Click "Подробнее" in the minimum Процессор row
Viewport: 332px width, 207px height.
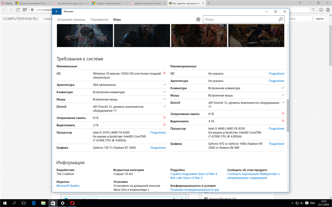(158, 132)
